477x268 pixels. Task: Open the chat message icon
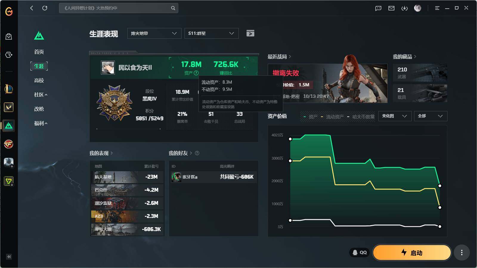click(378, 8)
